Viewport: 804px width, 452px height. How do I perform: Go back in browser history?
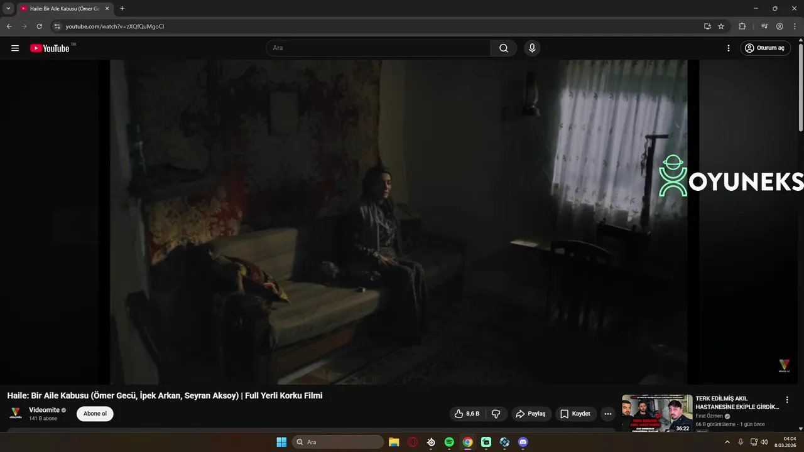pyautogui.click(x=9, y=26)
